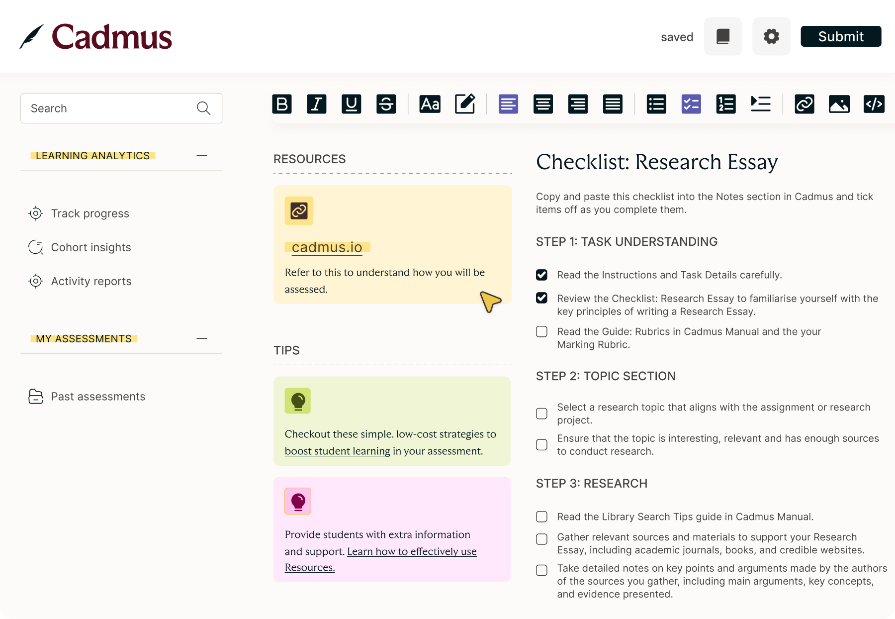Uncheck 'Review the Checklist: Research Essay'
Image resolution: width=895 pixels, height=619 pixels.
click(541, 298)
